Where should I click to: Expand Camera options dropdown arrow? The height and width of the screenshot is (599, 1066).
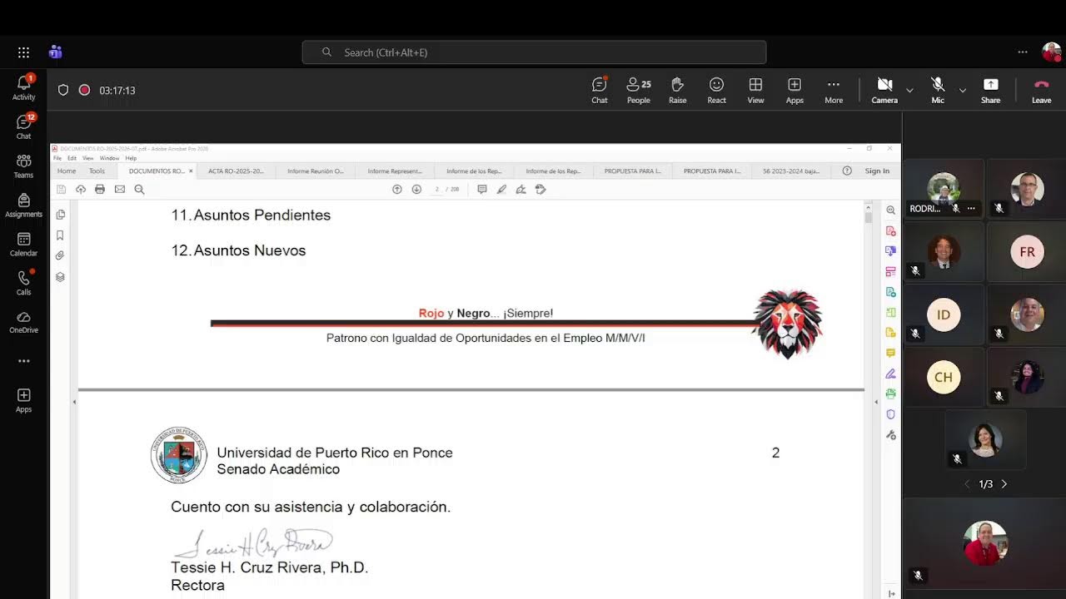(909, 90)
